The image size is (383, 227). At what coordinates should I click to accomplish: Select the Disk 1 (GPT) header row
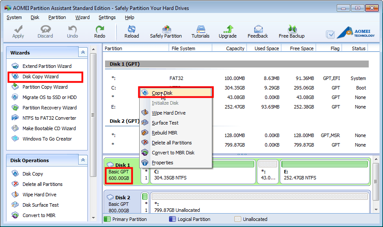pos(237,64)
